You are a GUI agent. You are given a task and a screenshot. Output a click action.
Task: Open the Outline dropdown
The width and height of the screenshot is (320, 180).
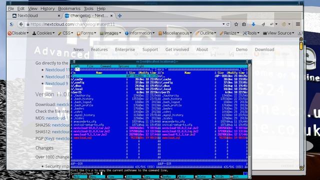tap(205, 33)
